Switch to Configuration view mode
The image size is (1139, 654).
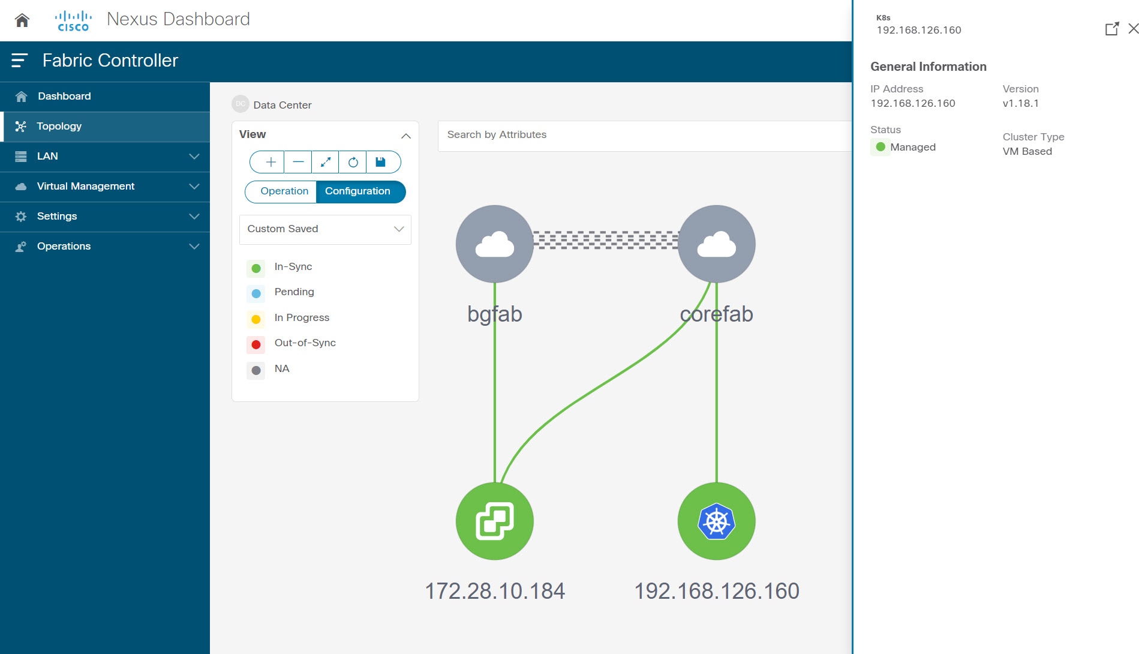pyautogui.click(x=360, y=191)
